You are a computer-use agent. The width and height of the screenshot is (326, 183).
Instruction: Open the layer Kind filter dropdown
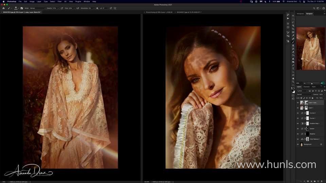click(x=302, y=91)
